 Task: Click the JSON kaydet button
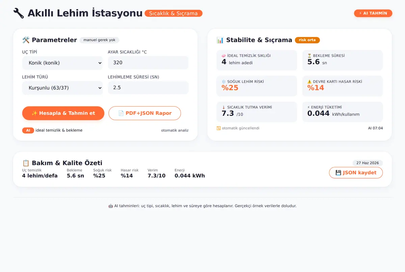click(x=356, y=172)
